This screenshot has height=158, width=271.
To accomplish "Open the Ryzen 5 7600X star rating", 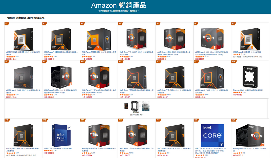I will click(x=11, y=95).
